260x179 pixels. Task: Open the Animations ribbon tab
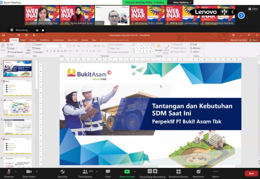click(x=58, y=40)
